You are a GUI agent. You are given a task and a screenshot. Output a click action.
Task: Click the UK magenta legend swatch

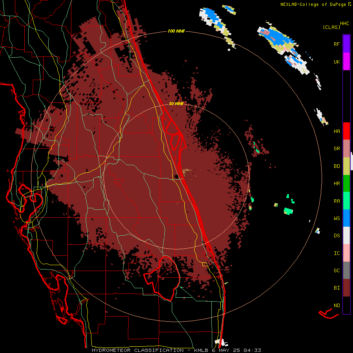point(346,62)
